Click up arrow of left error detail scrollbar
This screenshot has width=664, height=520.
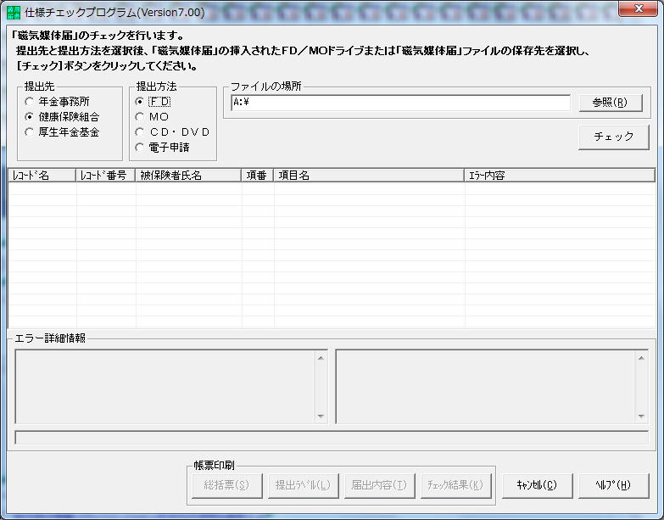tap(321, 358)
